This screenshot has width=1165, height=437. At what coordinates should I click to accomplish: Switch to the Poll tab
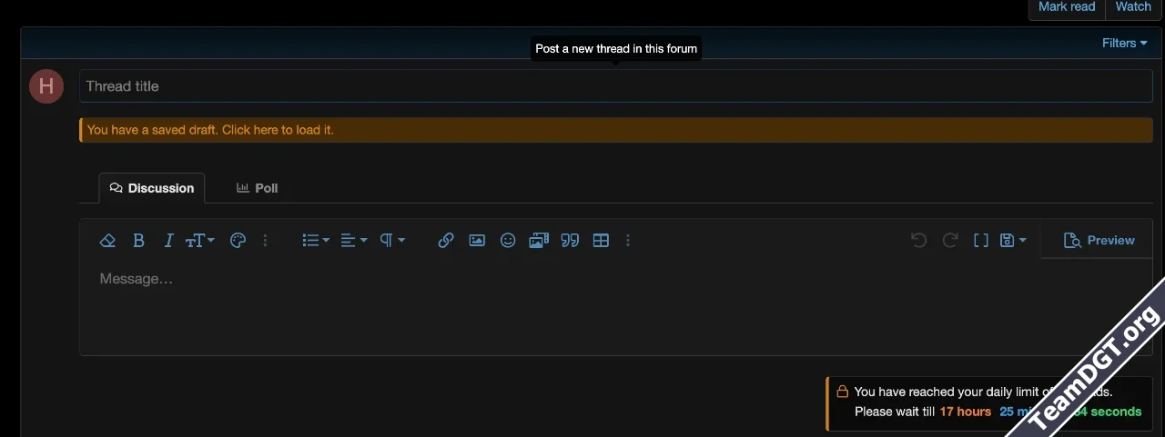coord(258,188)
